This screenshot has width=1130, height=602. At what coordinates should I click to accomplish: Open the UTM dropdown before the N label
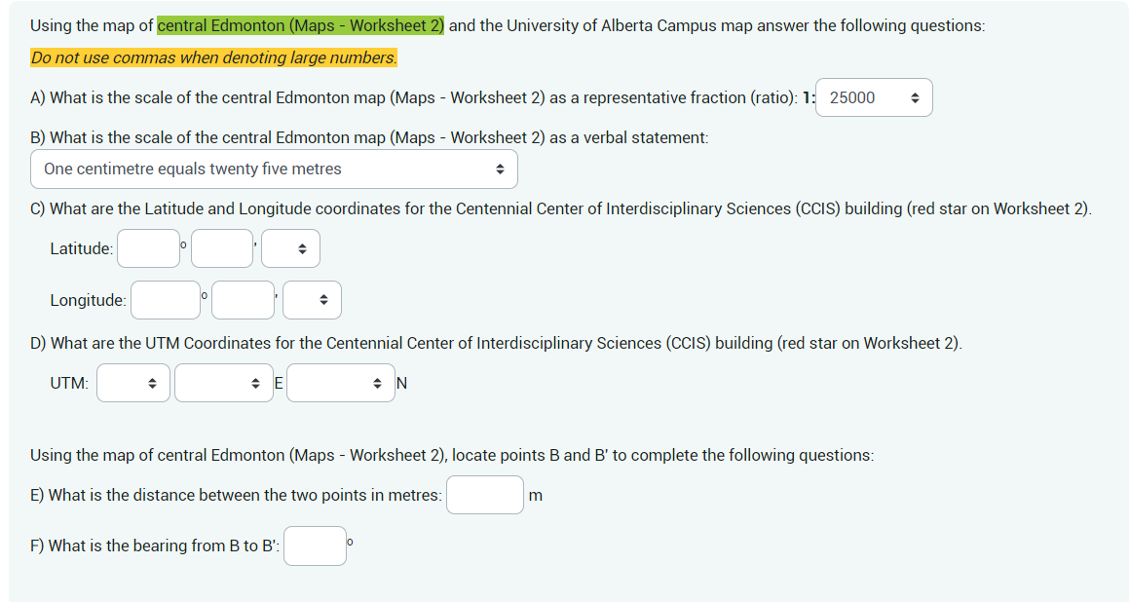pyautogui.click(x=341, y=382)
